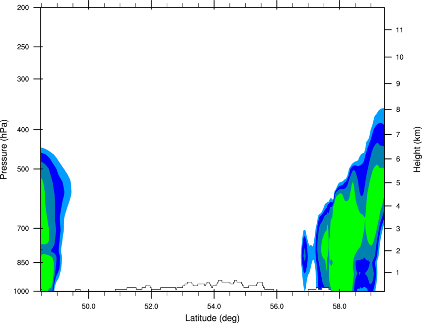Pick the 8 km height label
Image resolution: width=422 pixels, height=323 pixels.
pos(398,109)
